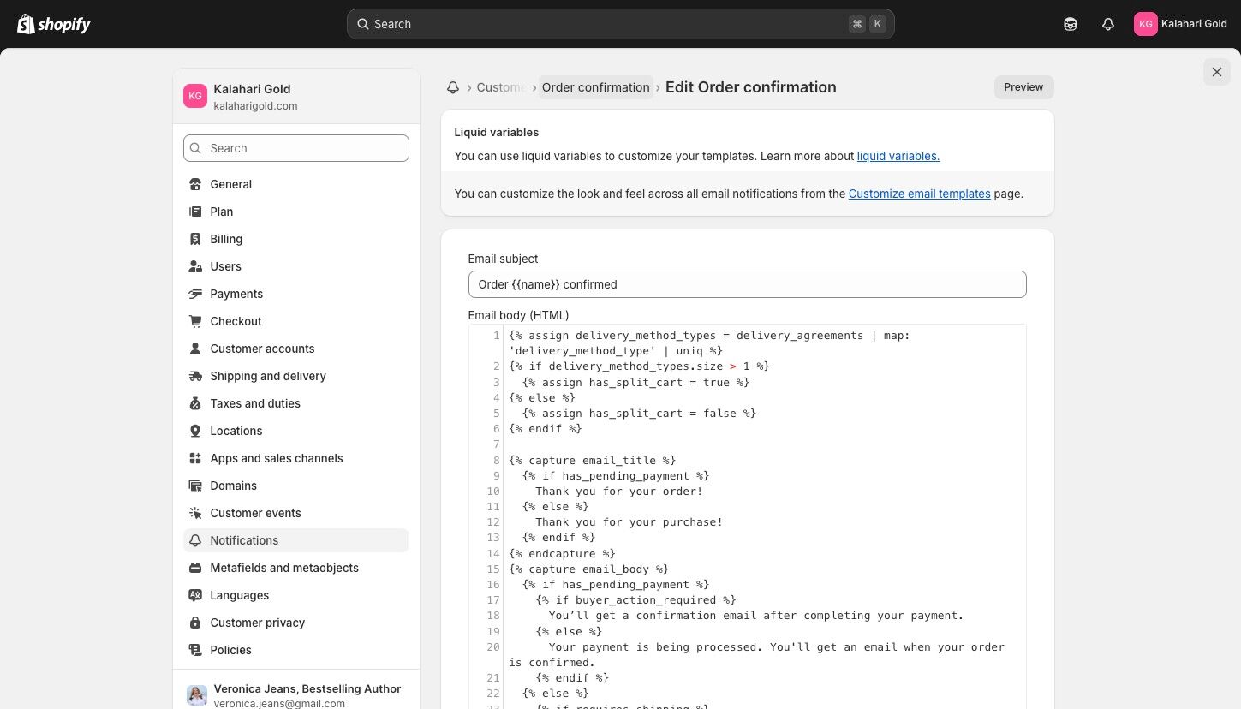Click the Checkout cart icon
Image resolution: width=1241 pixels, height=709 pixels.
point(195,321)
